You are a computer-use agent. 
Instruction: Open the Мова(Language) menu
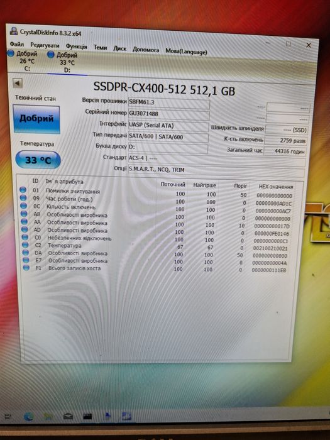pos(186,52)
